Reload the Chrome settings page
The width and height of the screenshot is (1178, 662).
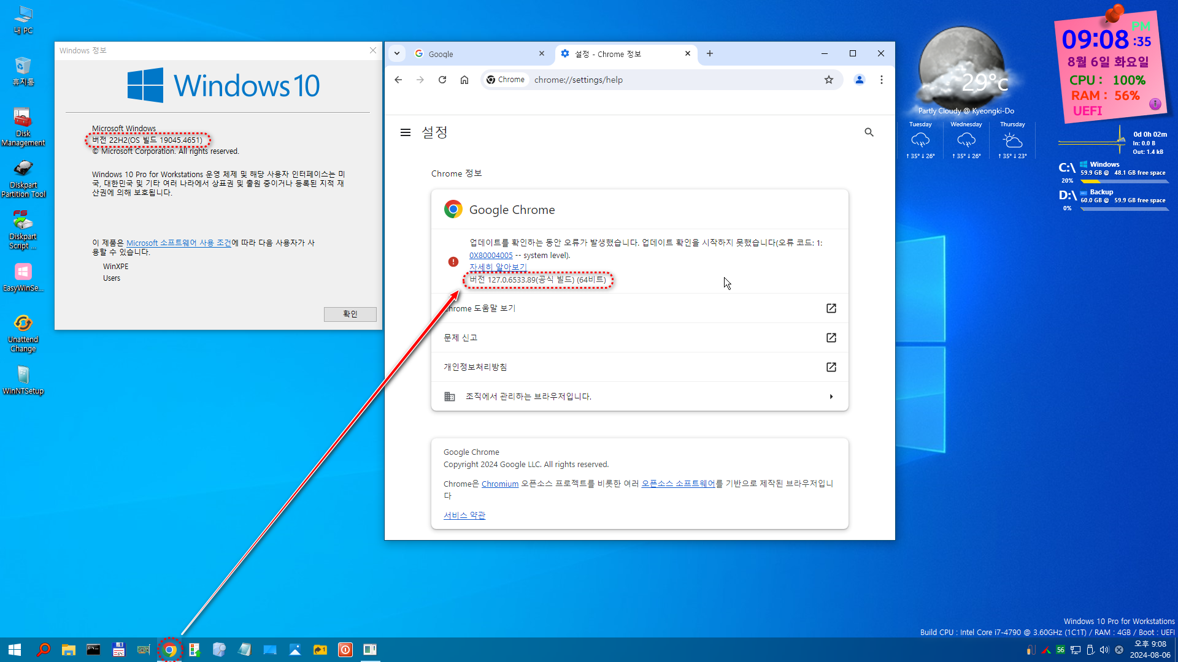442,80
